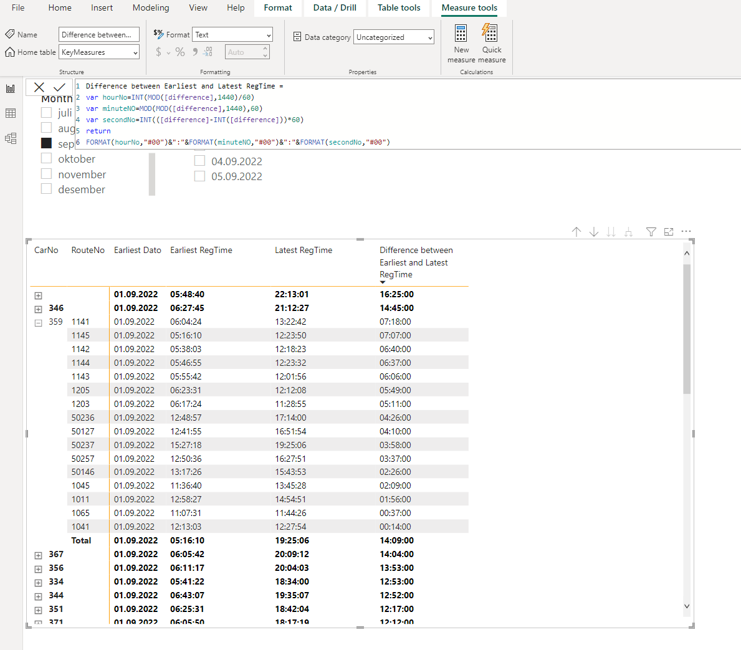
Task: Collapse the CarNo 359 row
Action: click(x=38, y=323)
